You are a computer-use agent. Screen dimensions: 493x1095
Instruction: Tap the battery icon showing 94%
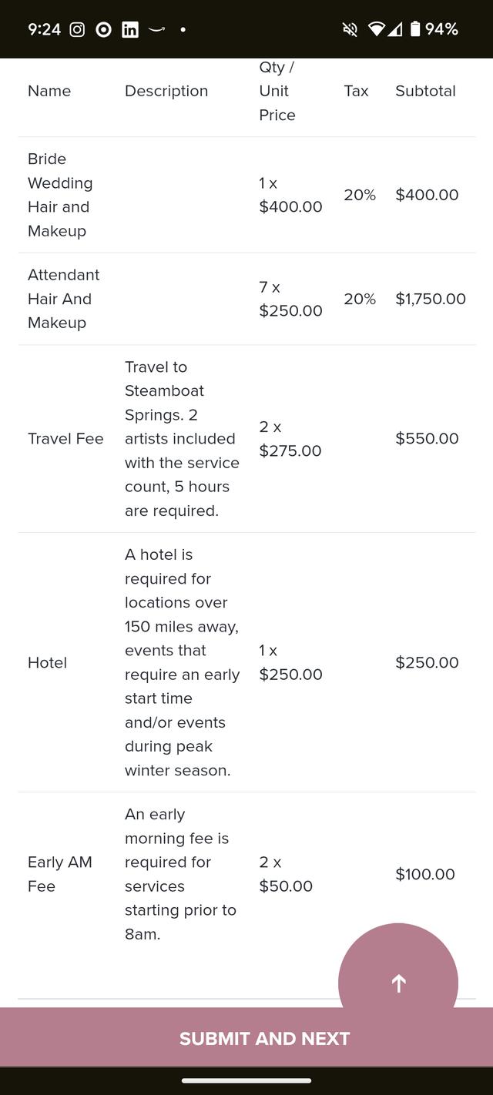415,29
